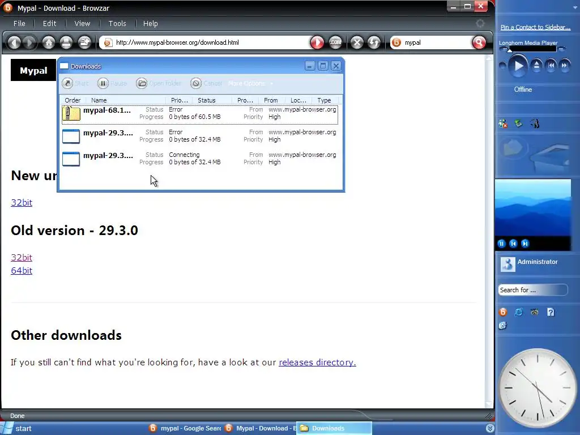The height and width of the screenshot is (435, 580).
Task: Click the Administrator user avatar
Action: (x=508, y=264)
